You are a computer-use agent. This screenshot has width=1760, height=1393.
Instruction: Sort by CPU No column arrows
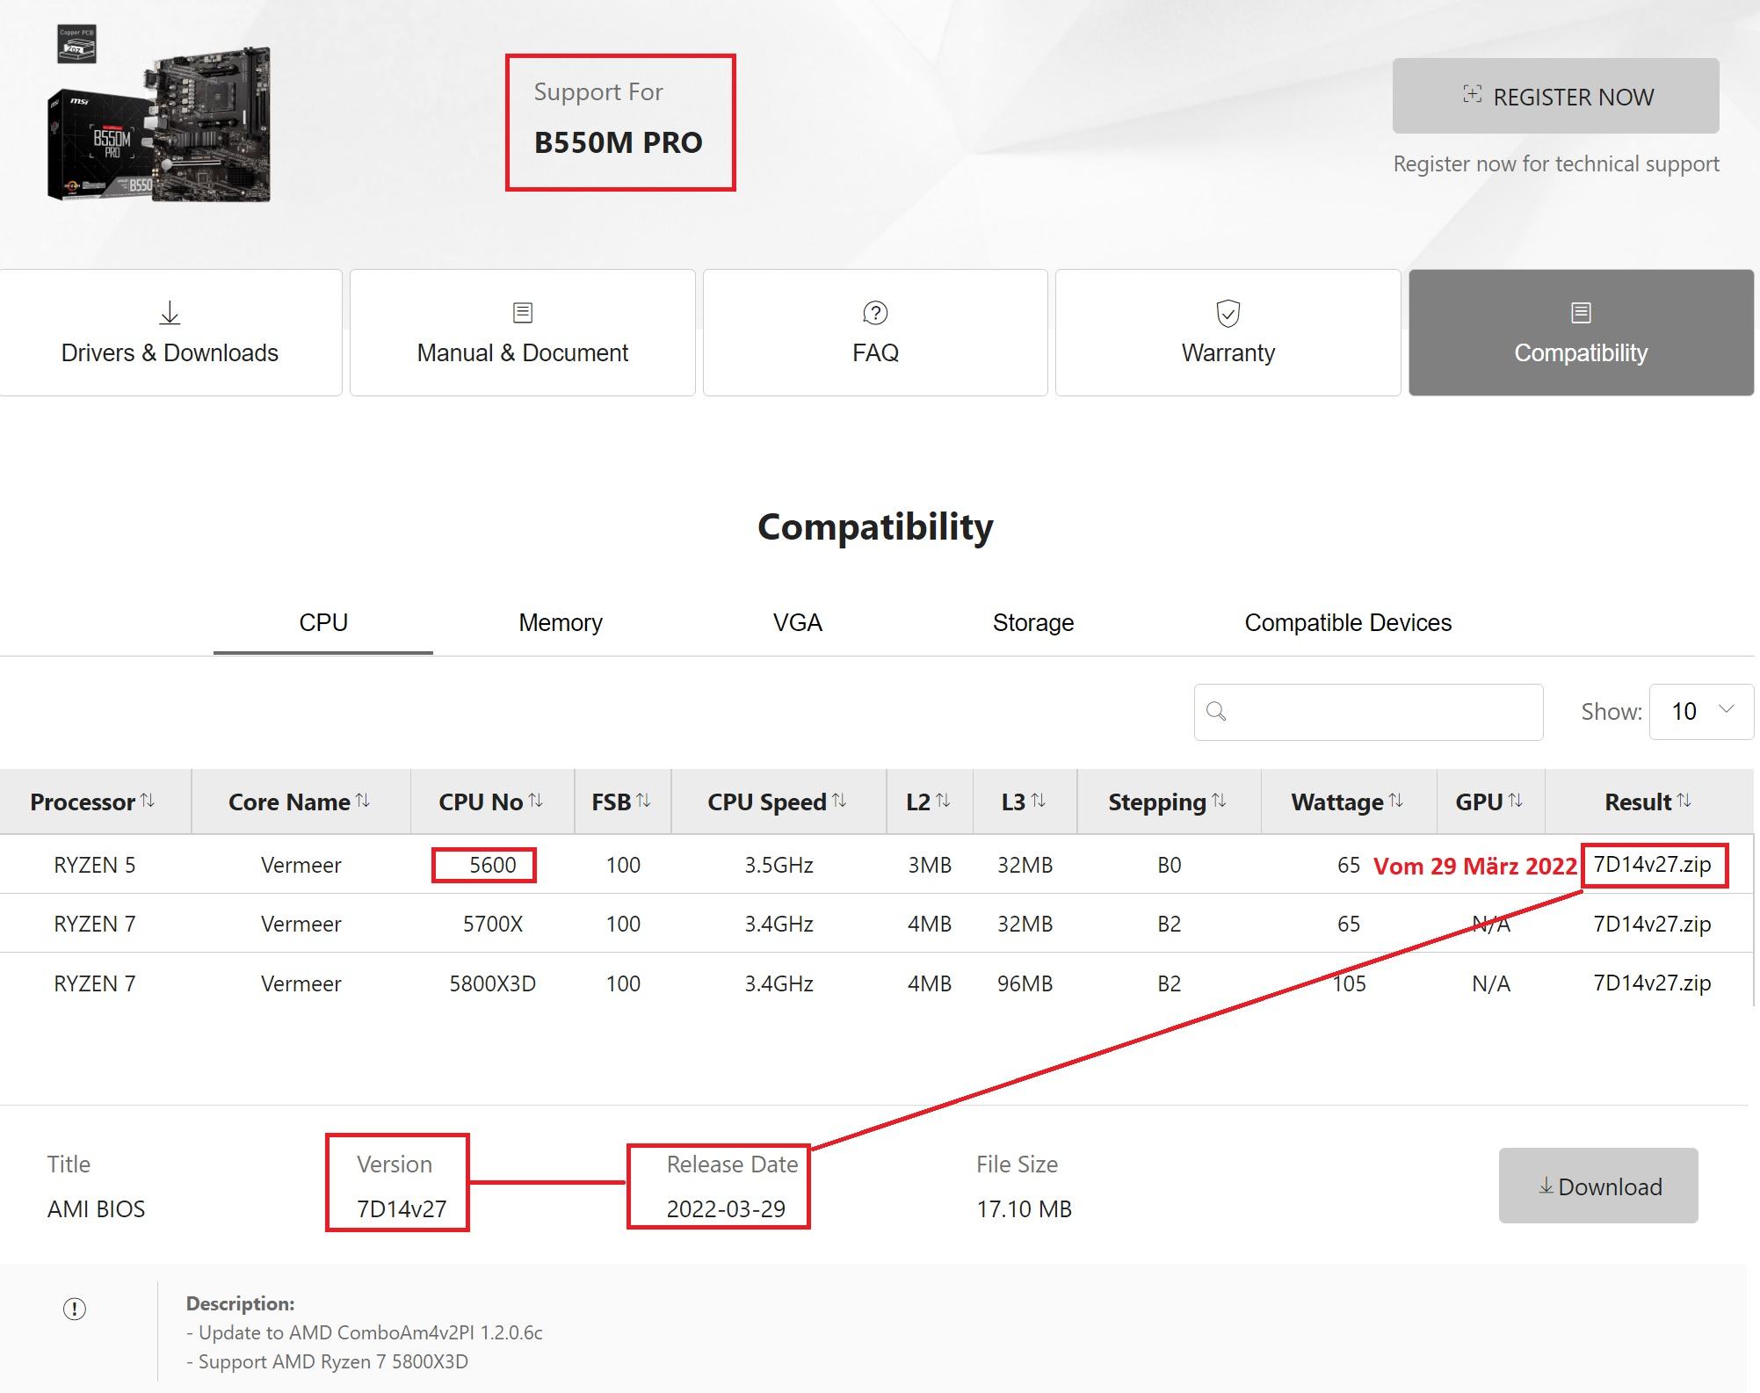click(535, 801)
